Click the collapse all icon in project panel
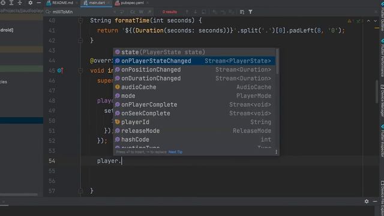The height and width of the screenshot is (216, 384). click(20, 2)
